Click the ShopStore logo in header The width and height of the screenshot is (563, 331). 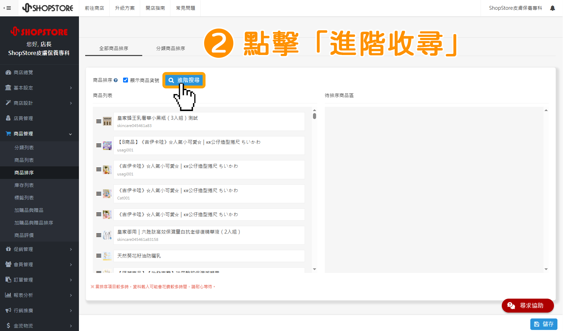click(48, 8)
